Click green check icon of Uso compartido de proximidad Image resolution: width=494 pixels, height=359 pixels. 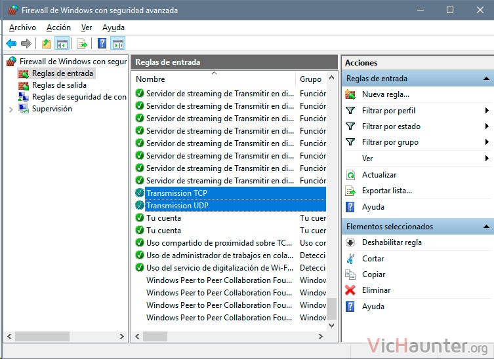[x=140, y=243]
